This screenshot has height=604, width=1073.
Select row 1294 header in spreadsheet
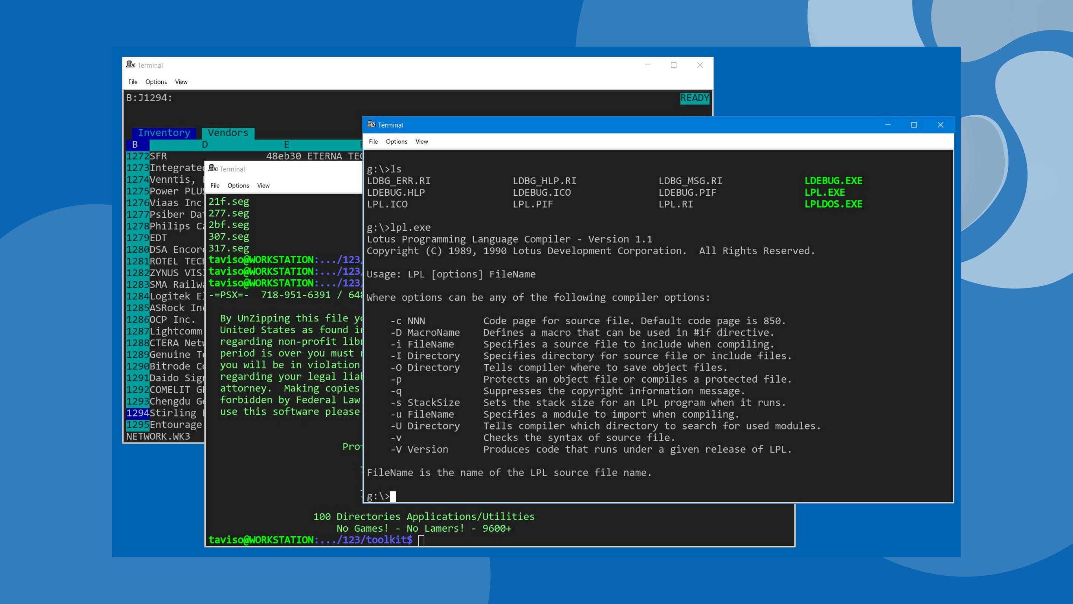click(x=138, y=413)
